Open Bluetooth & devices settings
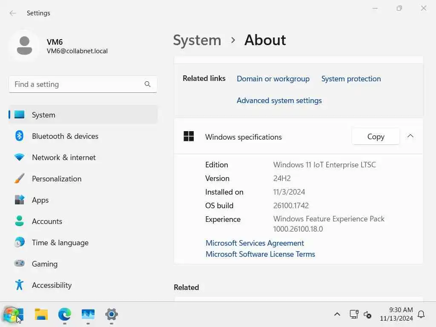The width and height of the screenshot is (436, 327). pos(83,136)
